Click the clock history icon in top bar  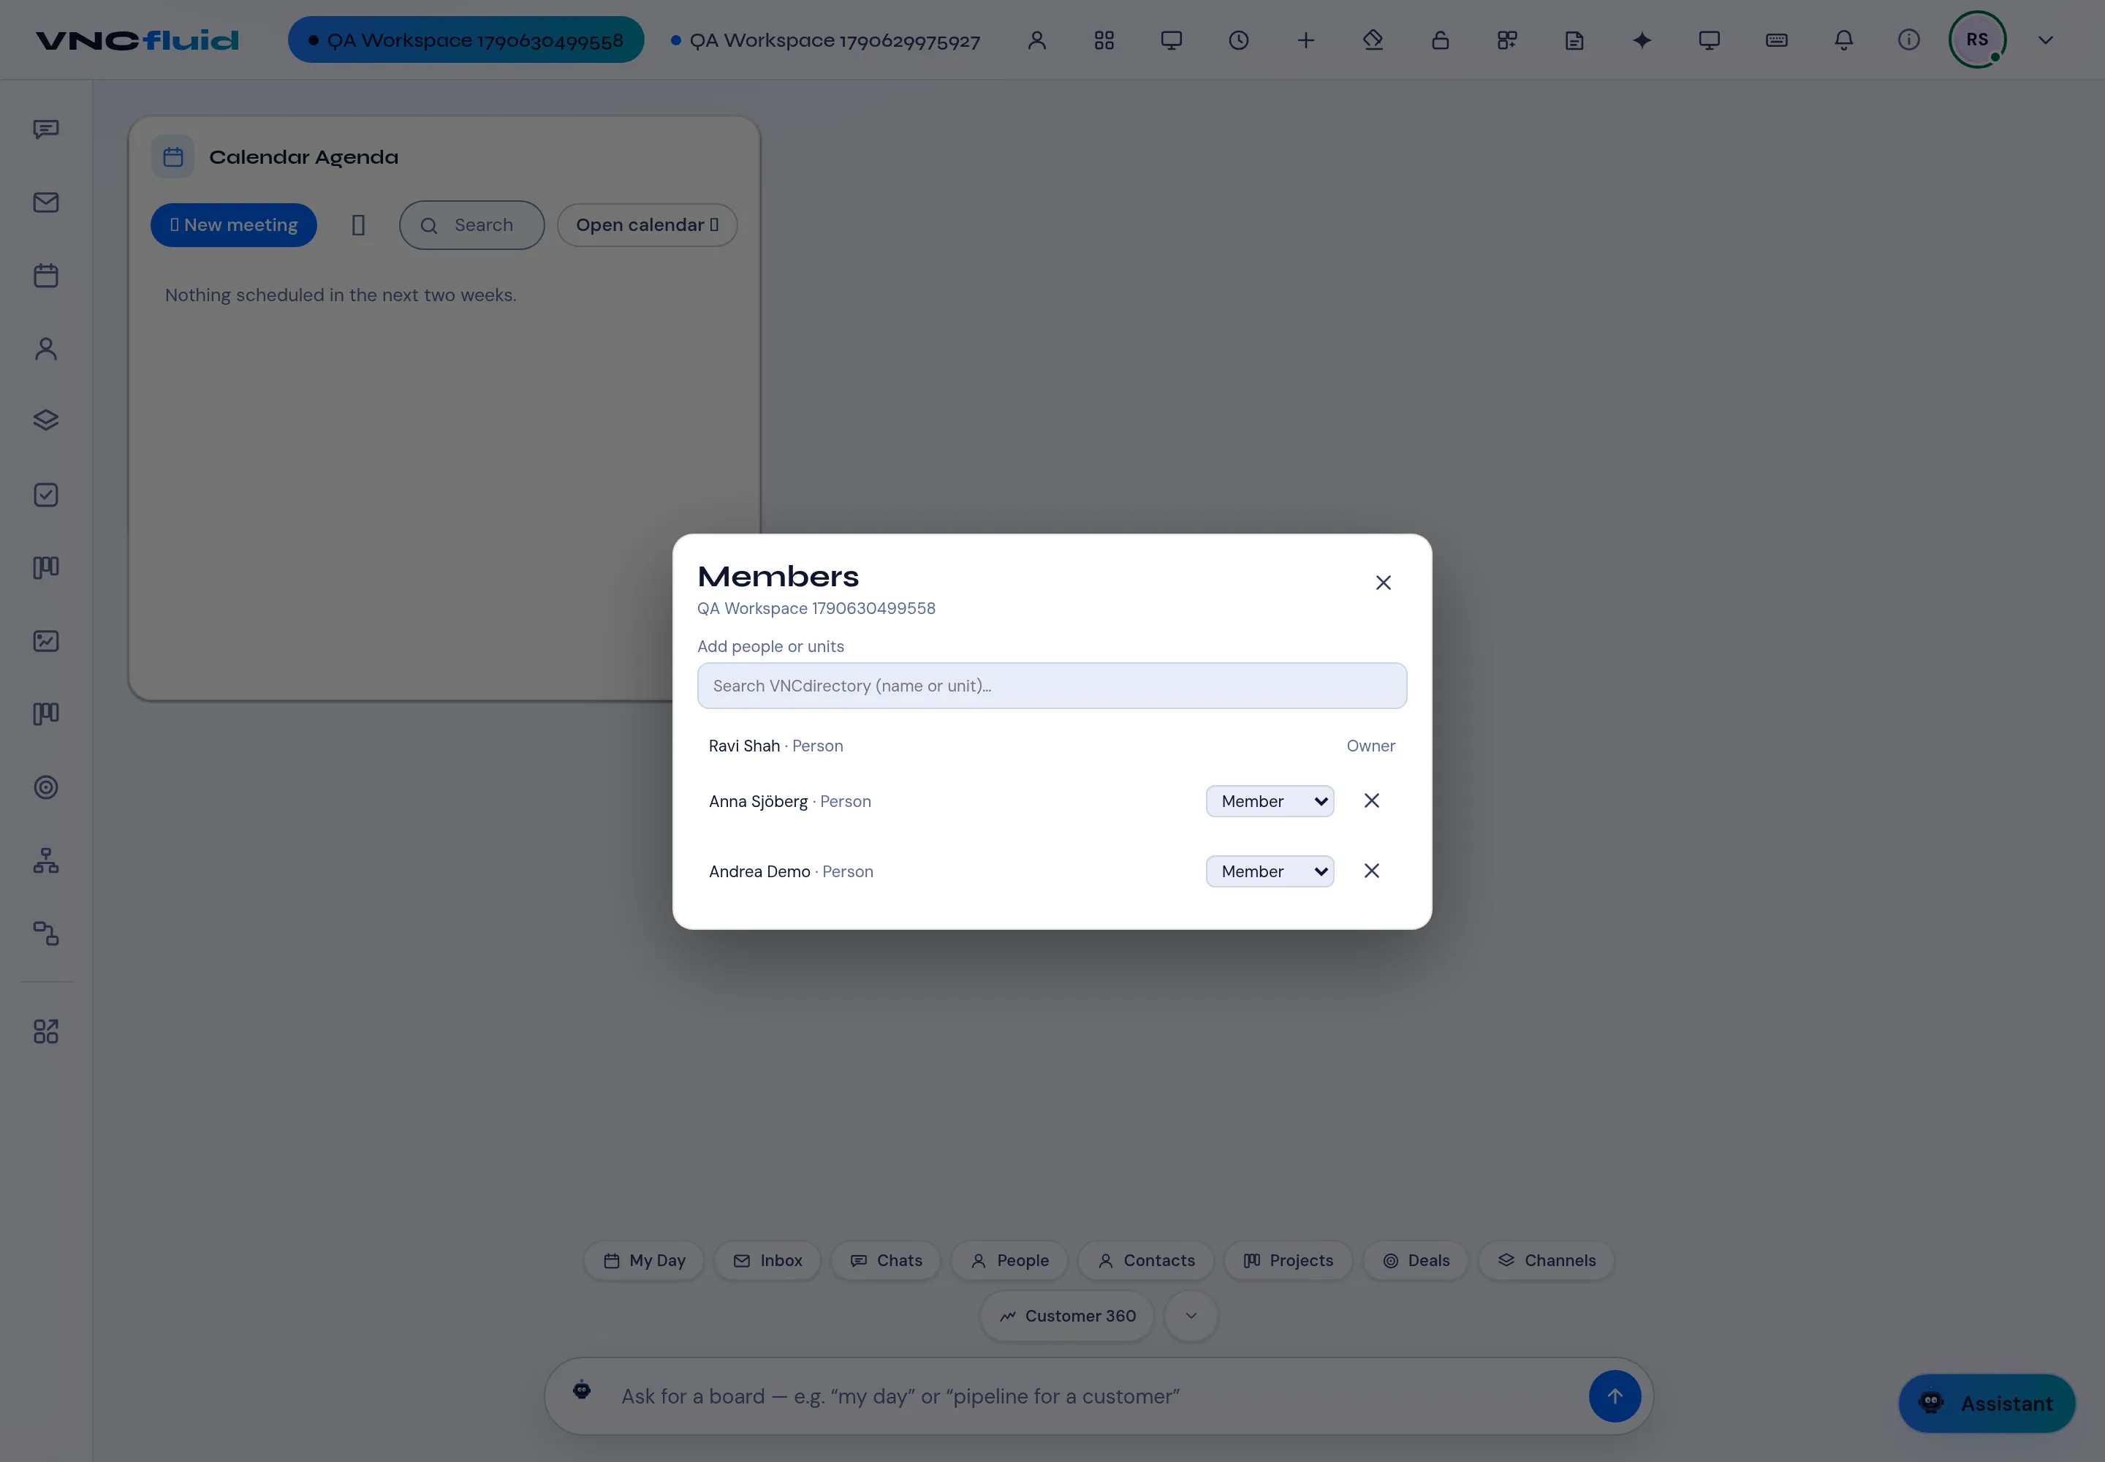pos(1238,40)
